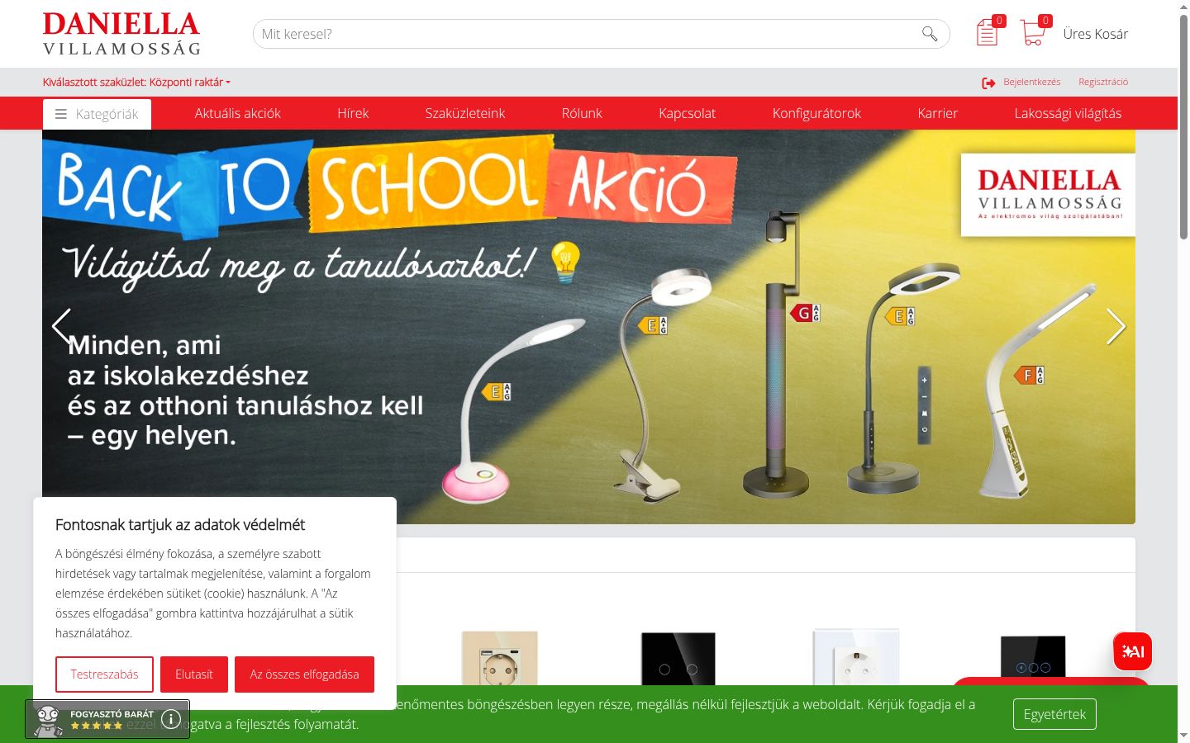Click Az összes elfogadása button
Screen dimensions: 1190x743
304,674
